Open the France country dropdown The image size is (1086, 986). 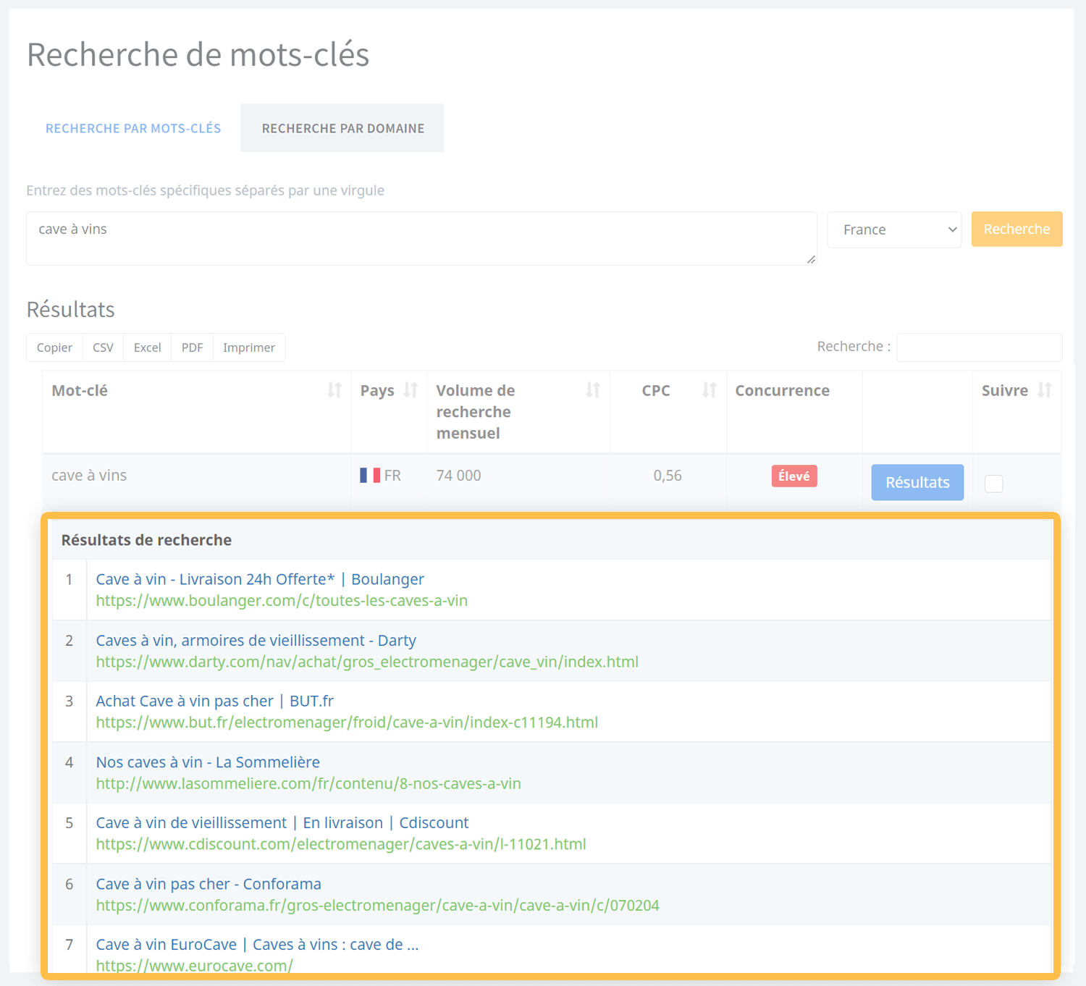point(894,229)
